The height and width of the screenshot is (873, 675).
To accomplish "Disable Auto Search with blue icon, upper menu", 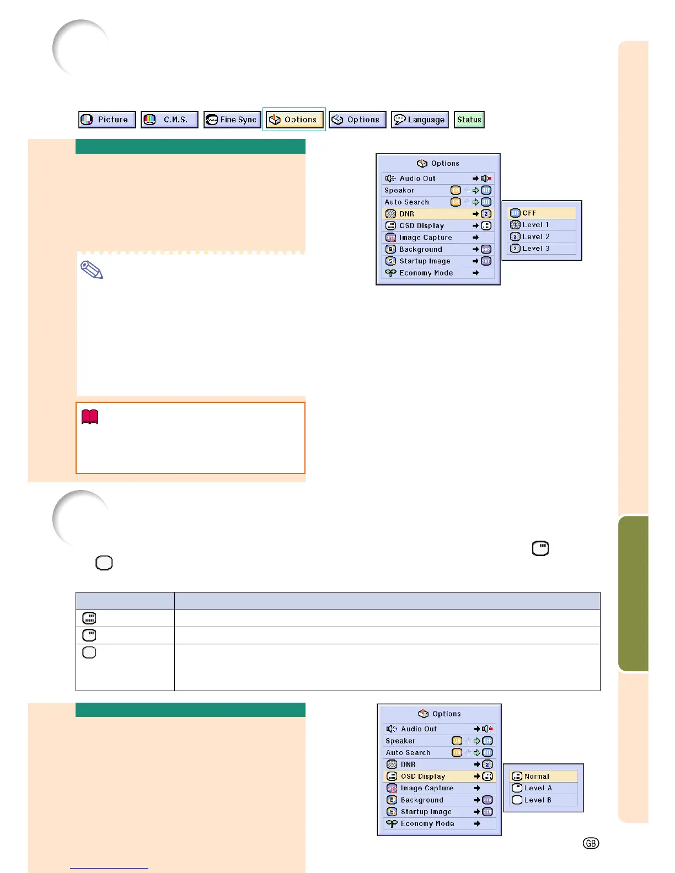I will coord(486,202).
